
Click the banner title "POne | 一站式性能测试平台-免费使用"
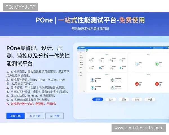(90, 20)
